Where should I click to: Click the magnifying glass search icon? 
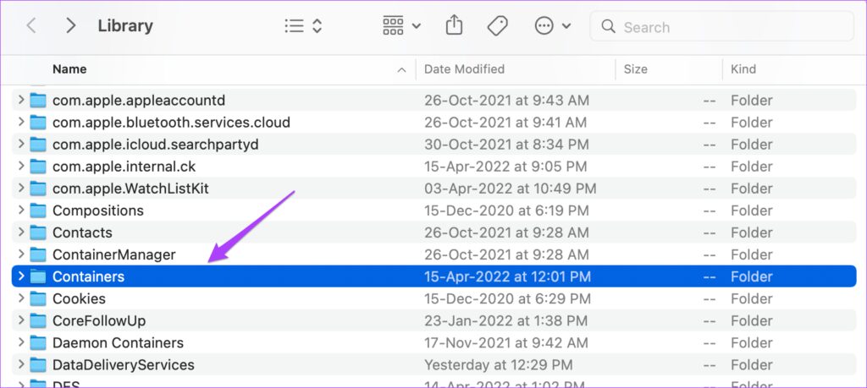[608, 27]
